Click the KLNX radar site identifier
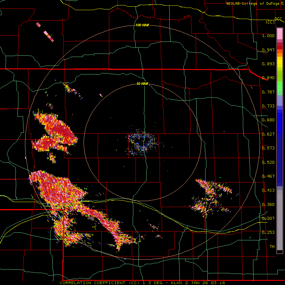Screen dimensions: 285x285 177,283
